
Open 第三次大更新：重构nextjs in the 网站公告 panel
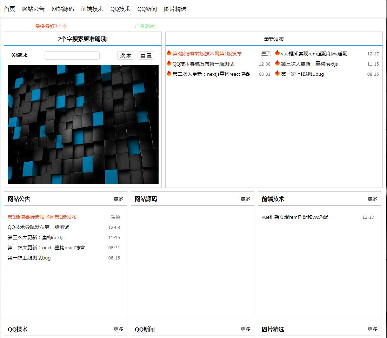point(36,237)
